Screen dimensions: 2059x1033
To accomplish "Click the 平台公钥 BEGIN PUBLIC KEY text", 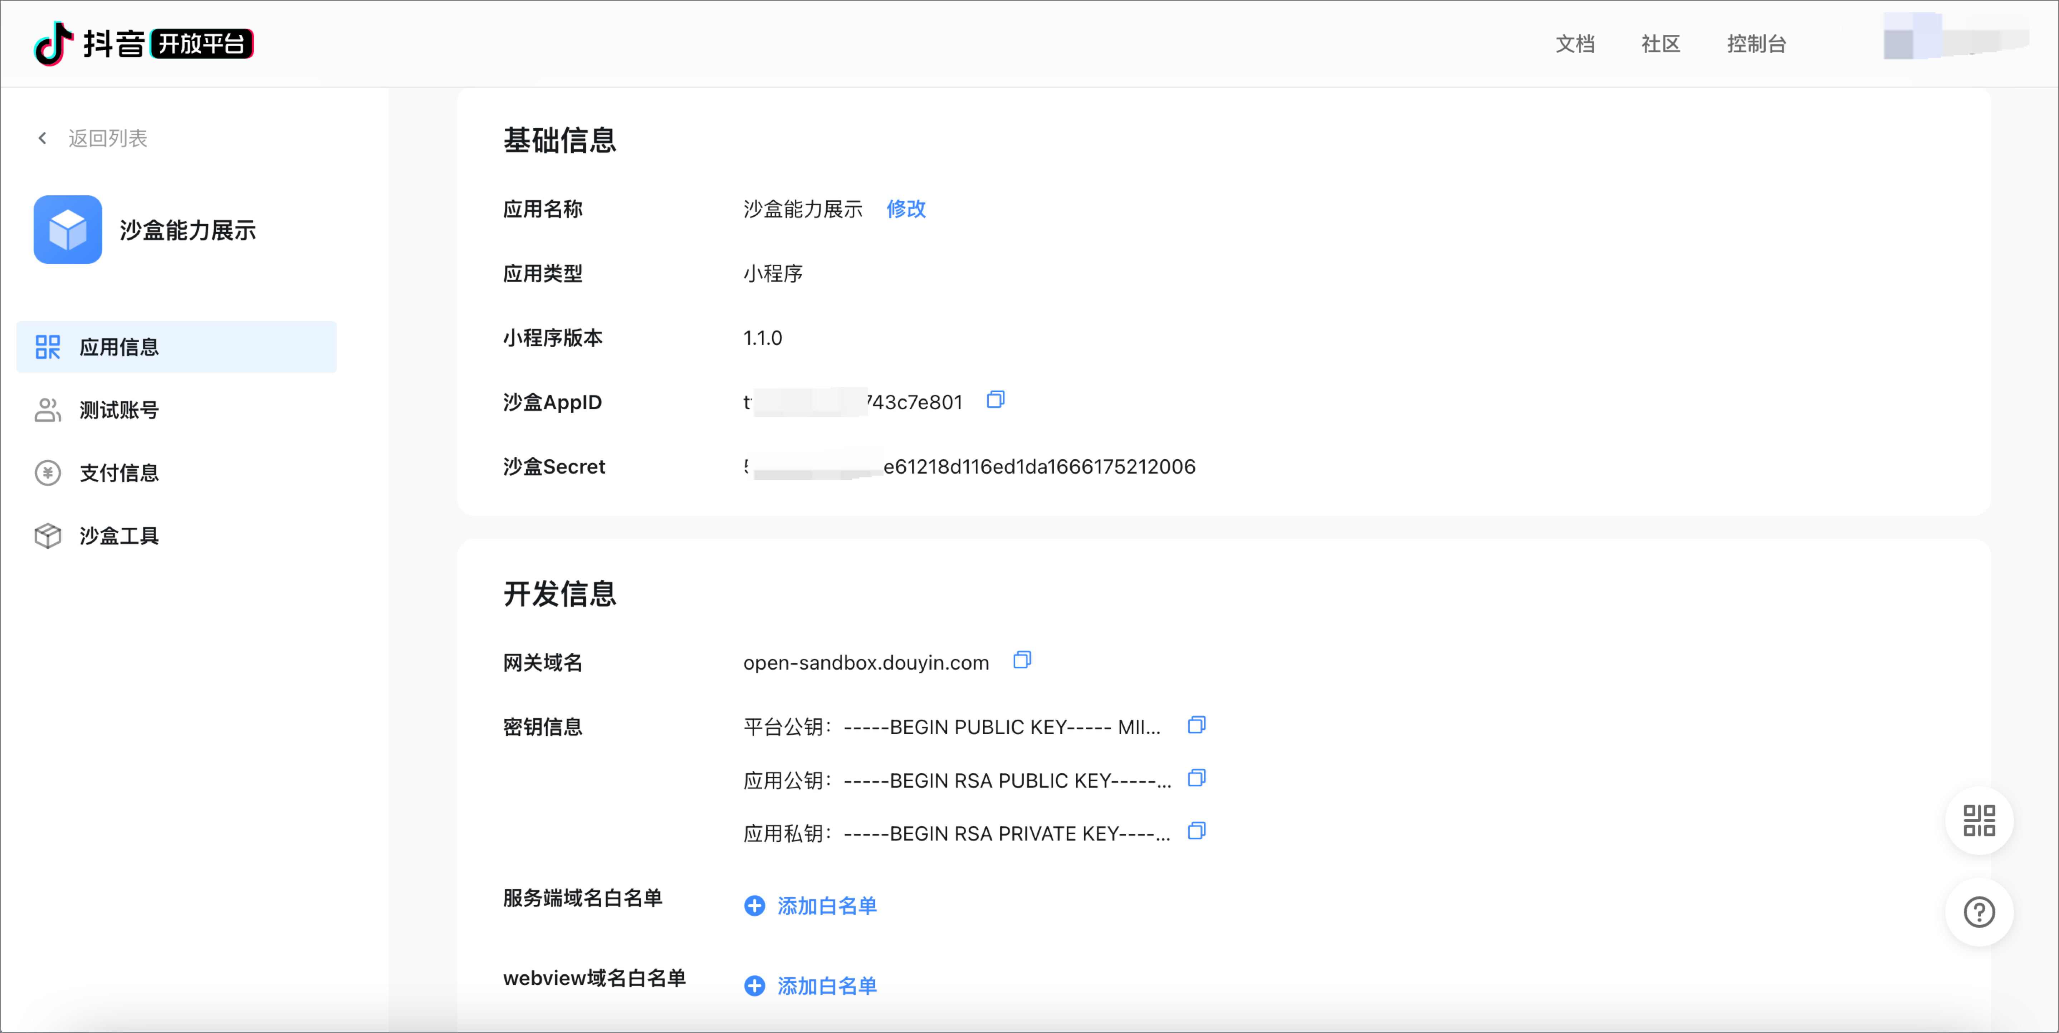I will (x=1002, y=727).
